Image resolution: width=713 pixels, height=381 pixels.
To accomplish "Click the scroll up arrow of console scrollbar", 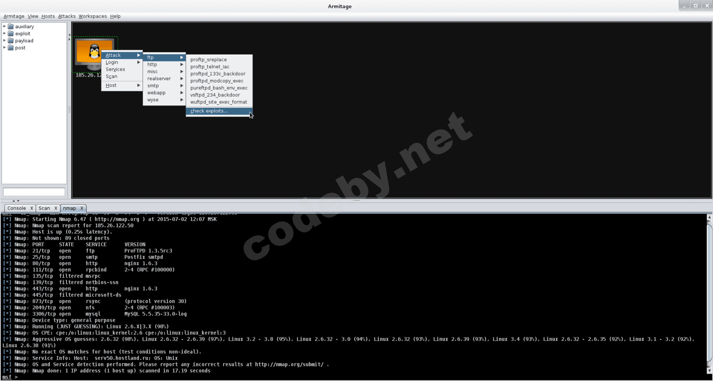I will [709, 217].
